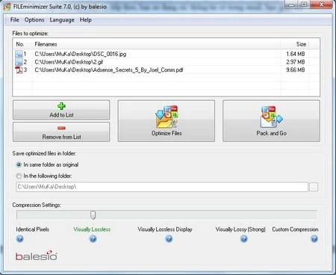Click the Filenames column header
Screen dimensions: 336x275
pos(156,44)
